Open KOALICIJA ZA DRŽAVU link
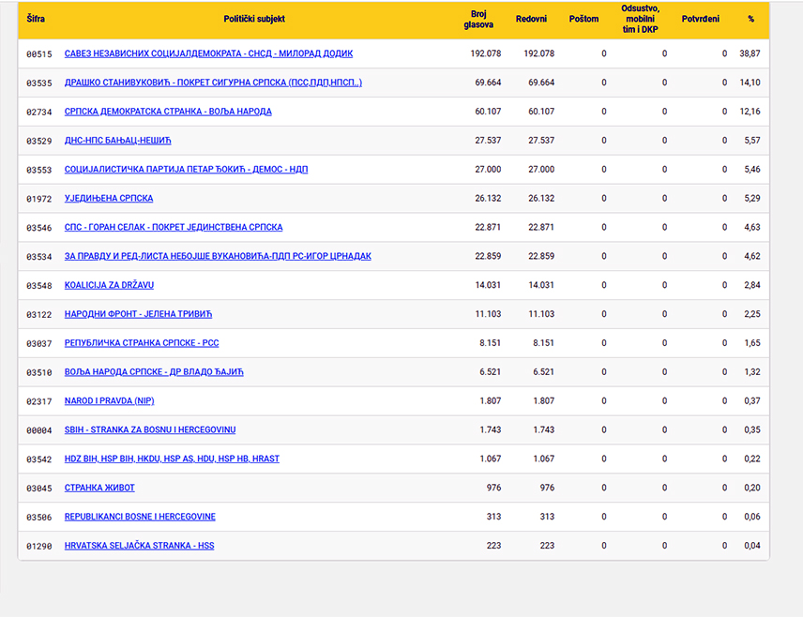Viewport: 803px width, 617px height. (109, 285)
